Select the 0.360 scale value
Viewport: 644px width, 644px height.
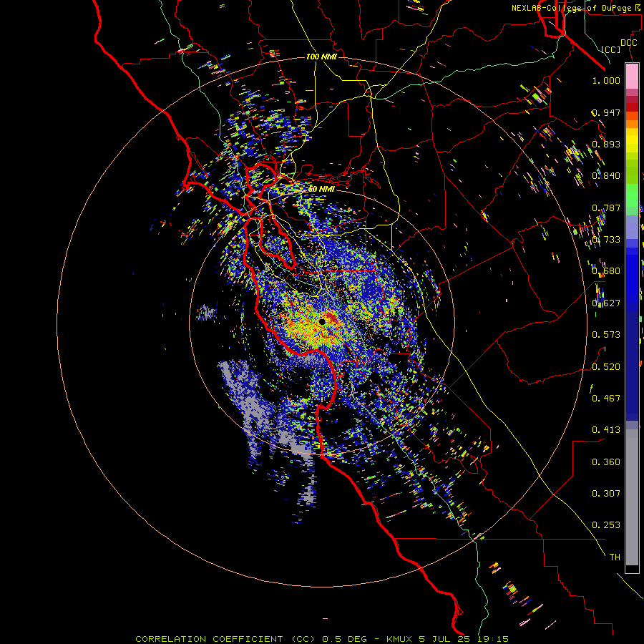coord(606,462)
